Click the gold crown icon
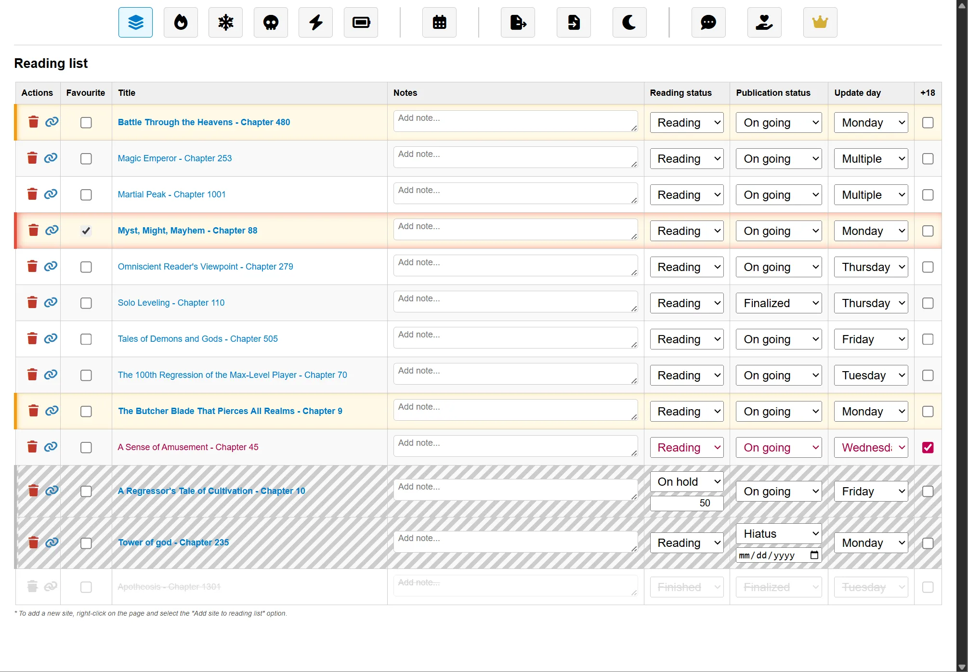This screenshot has height=672, width=968. [x=820, y=23]
